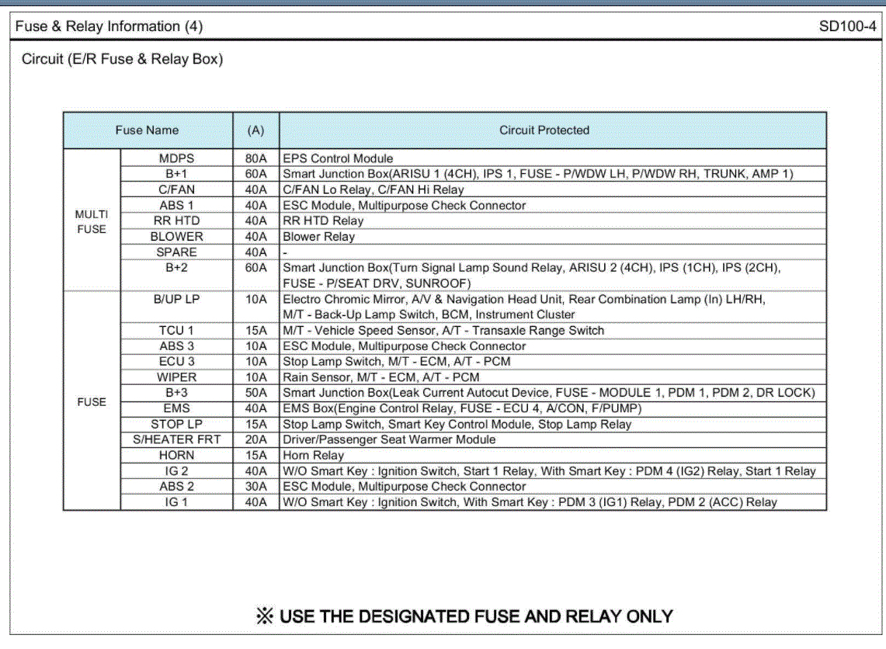The width and height of the screenshot is (886, 649).
Task: Click the 'Fuse Name' column header
Action: [x=147, y=130]
